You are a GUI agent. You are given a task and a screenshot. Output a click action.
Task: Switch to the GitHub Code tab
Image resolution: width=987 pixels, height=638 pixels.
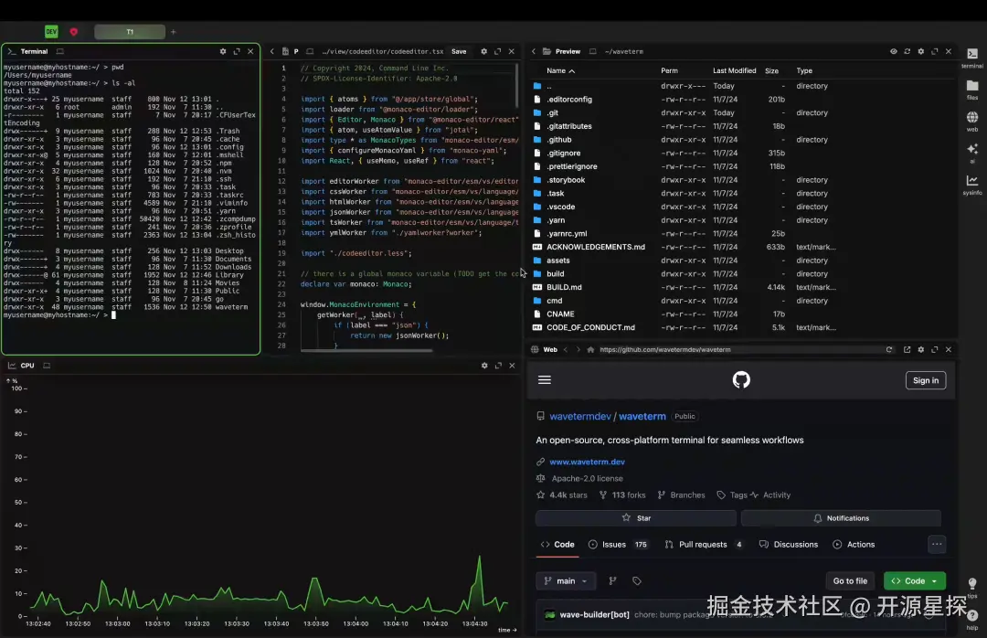[x=557, y=544]
